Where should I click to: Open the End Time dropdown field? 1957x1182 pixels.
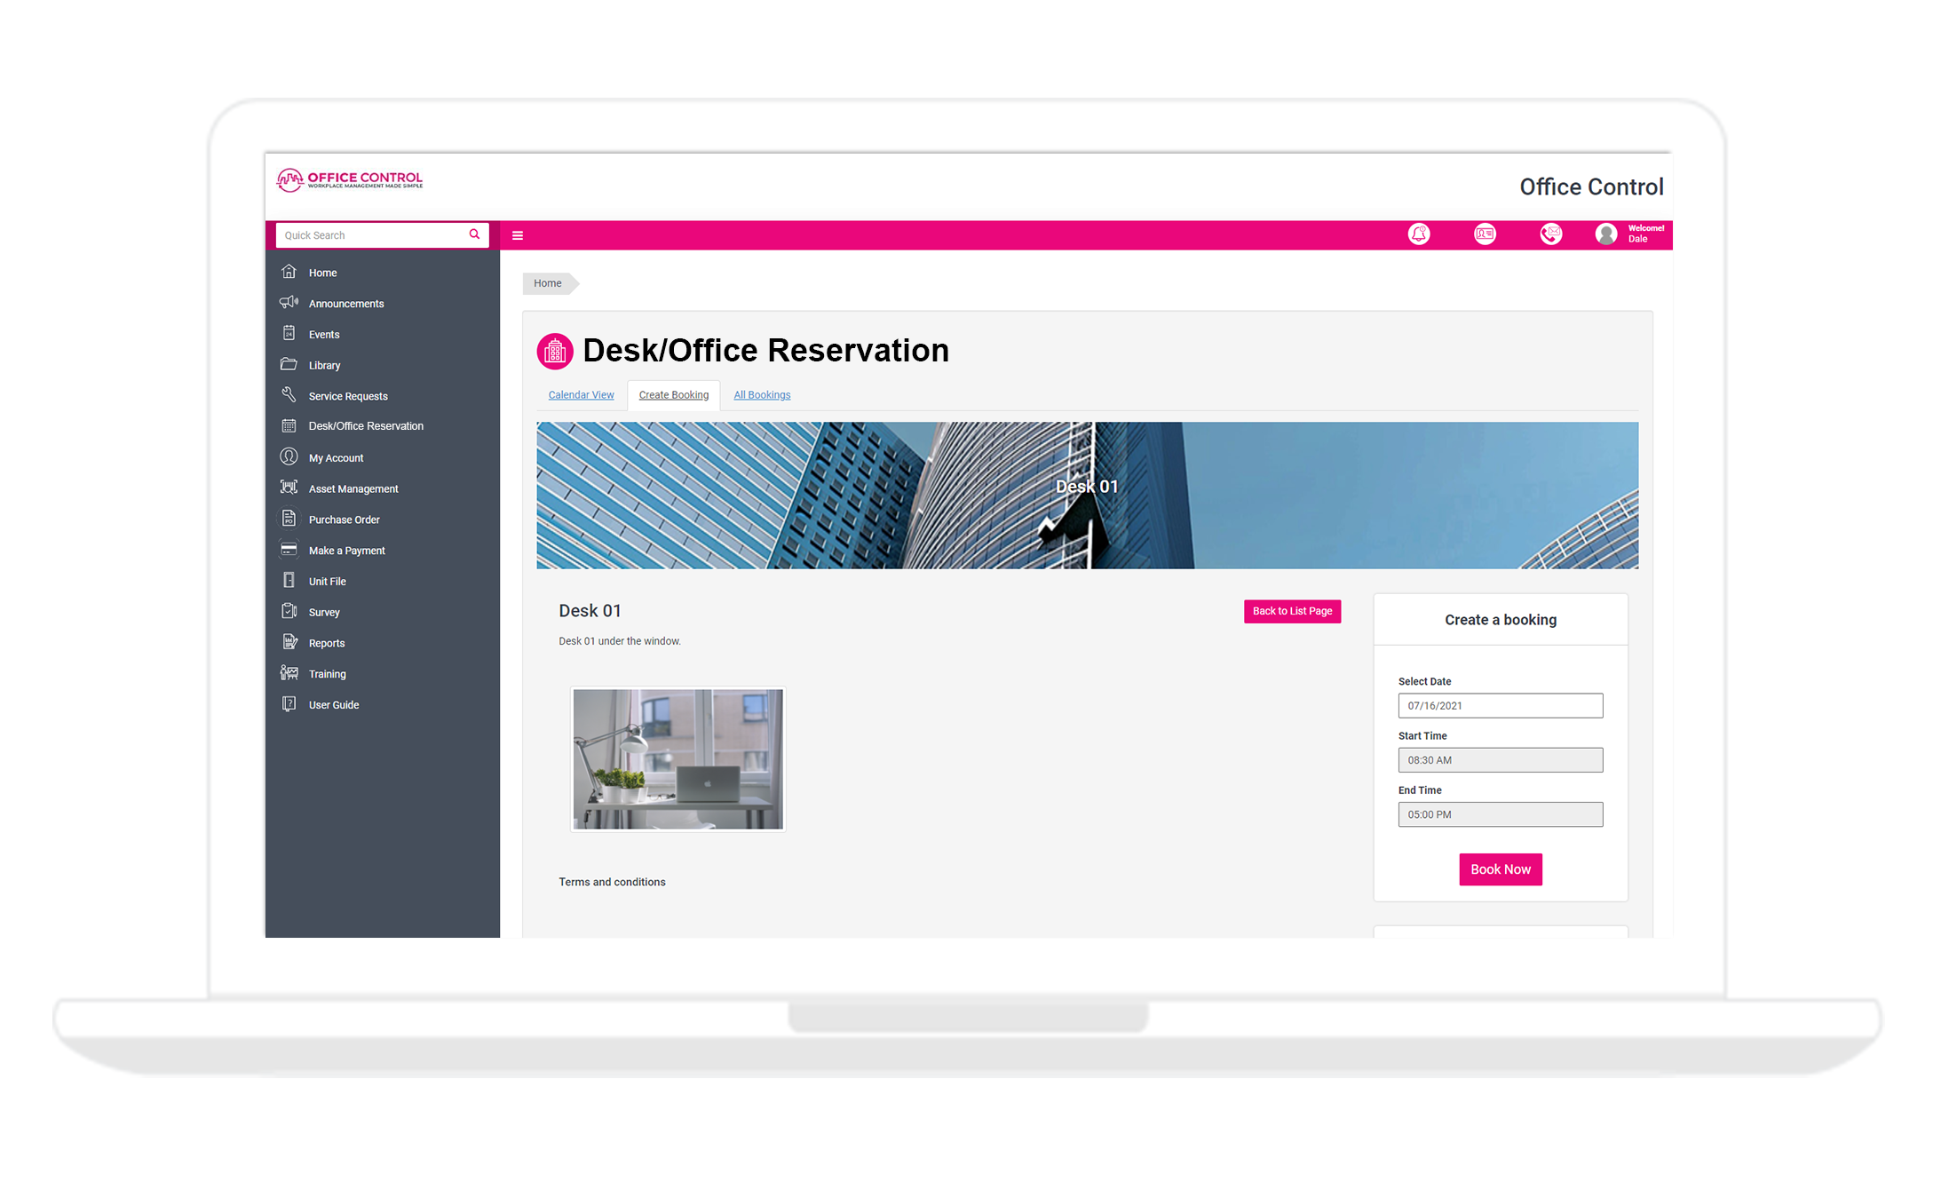pyautogui.click(x=1500, y=814)
